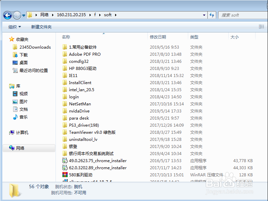Select 库 in the navigation pane

tap(15, 86)
